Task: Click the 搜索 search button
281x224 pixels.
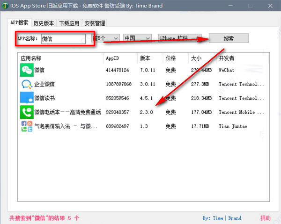Action: pos(229,38)
